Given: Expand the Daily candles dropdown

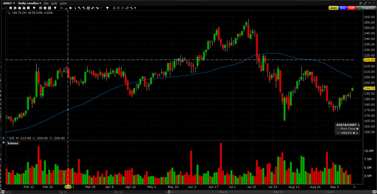Looking at the screenshot, I should pyautogui.click(x=30, y=3).
